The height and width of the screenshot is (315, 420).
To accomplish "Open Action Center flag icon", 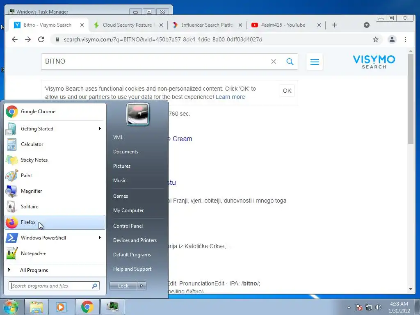I will coord(359,307).
